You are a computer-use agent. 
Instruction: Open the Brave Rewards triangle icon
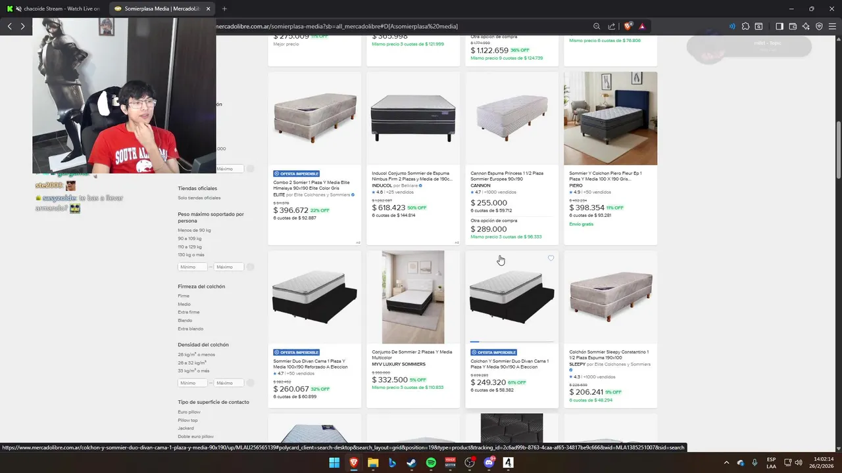[641, 26]
